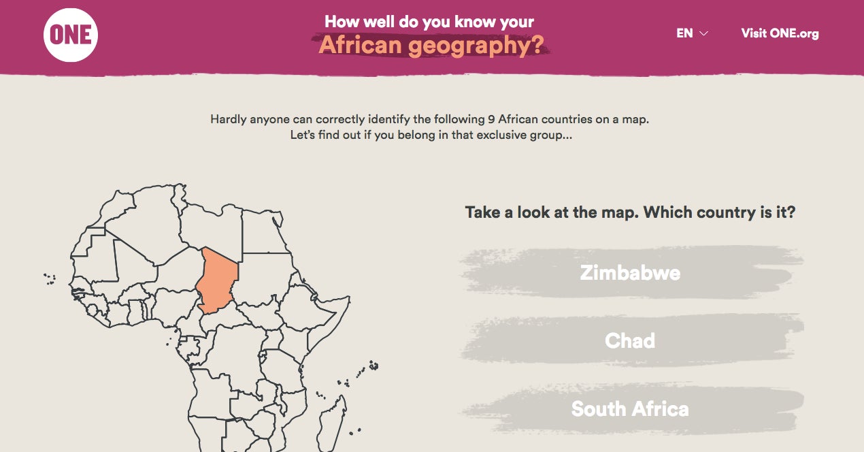This screenshot has width=864, height=452.
Task: Click the 'African geography?' title text
Action: coord(431,45)
